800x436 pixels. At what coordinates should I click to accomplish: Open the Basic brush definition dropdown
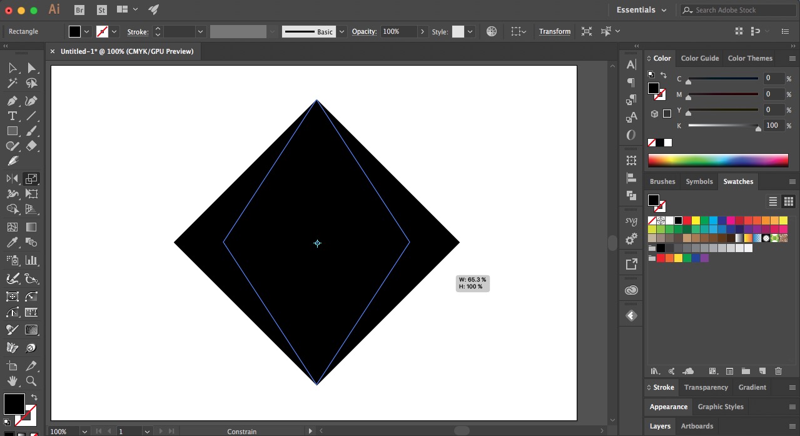click(x=341, y=31)
